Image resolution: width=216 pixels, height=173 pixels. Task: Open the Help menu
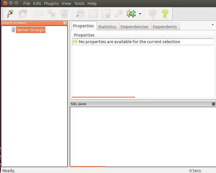(92, 3)
